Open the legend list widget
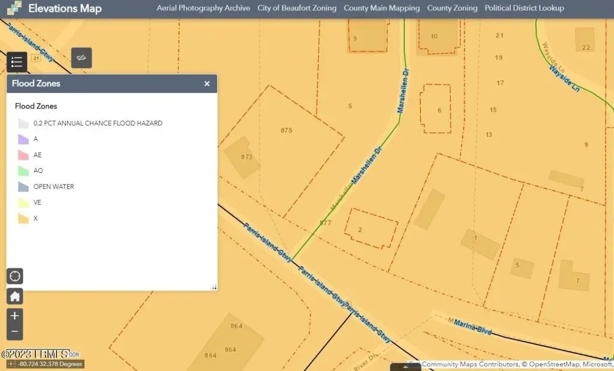 point(17,62)
